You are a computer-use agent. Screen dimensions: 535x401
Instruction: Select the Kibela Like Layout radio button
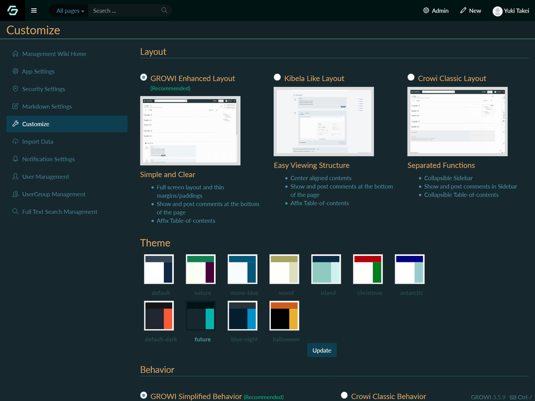point(277,77)
